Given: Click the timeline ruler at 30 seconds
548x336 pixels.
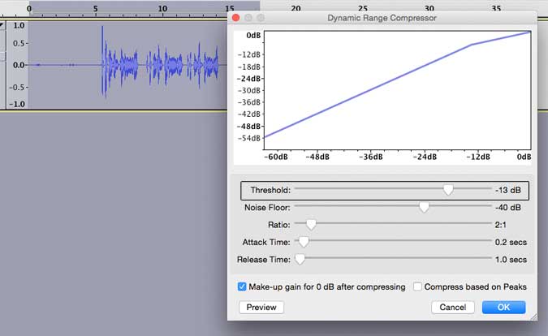Looking at the screenshot, I should [x=429, y=8].
